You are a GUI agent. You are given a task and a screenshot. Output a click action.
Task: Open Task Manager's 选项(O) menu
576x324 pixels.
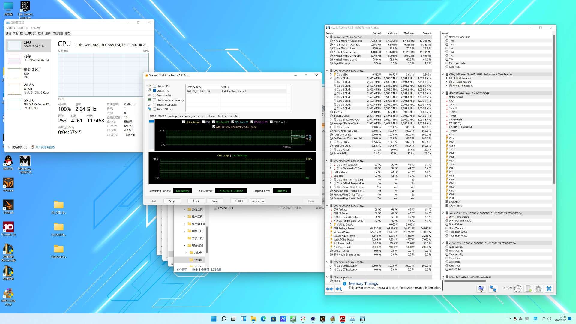(22, 28)
